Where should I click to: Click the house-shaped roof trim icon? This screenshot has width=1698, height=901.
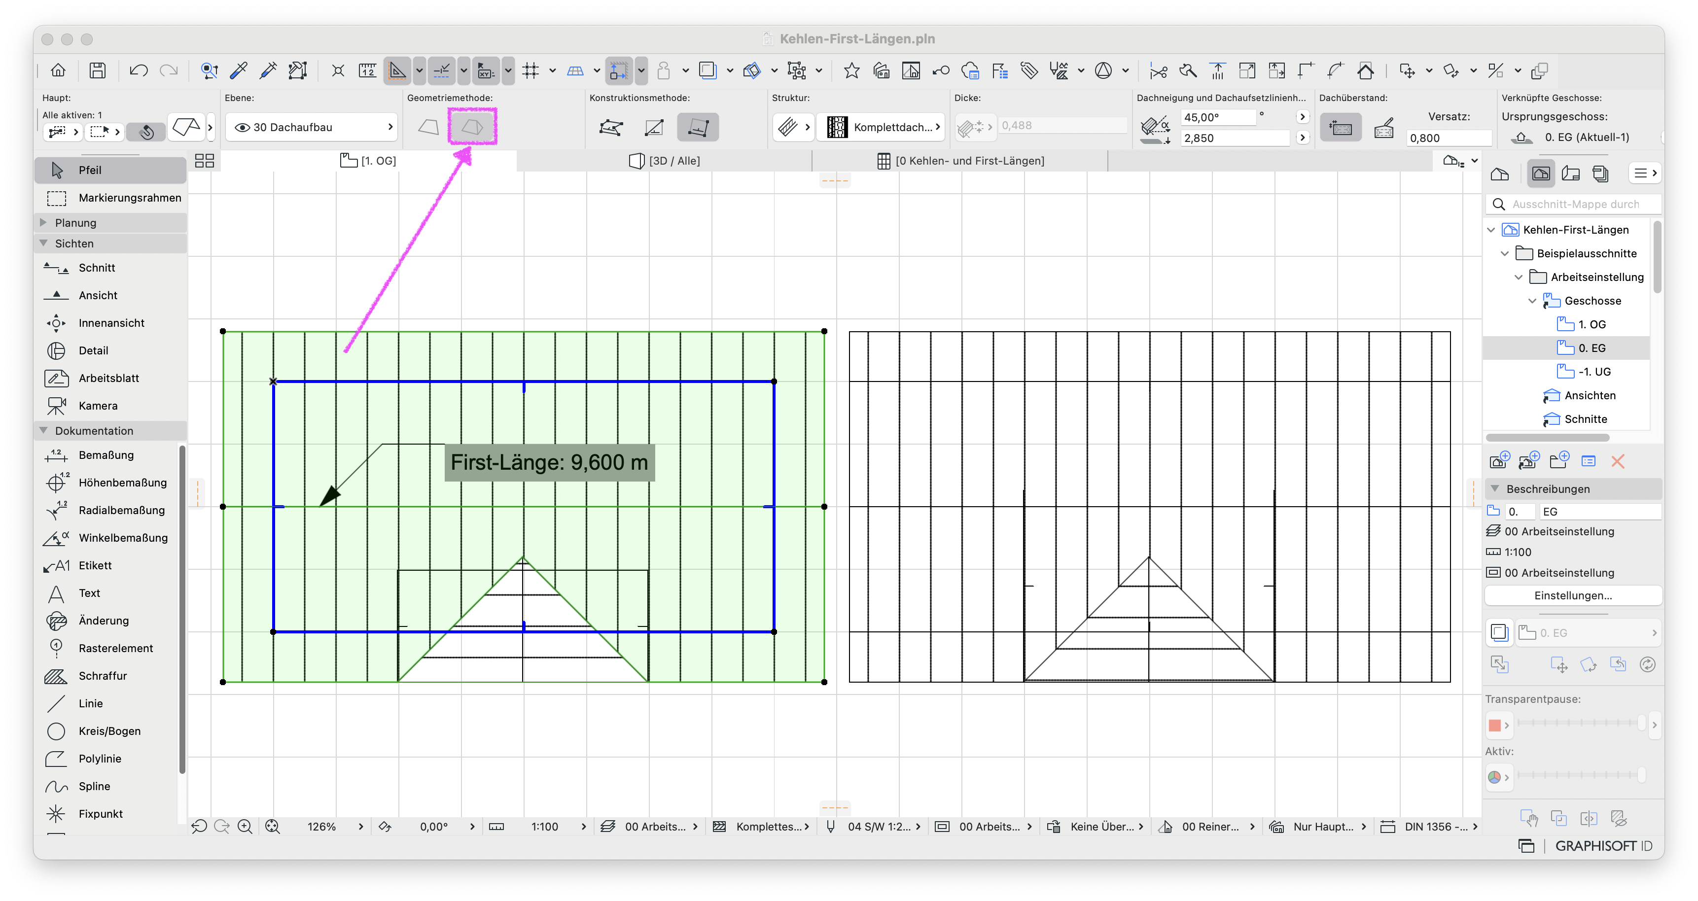[1365, 70]
